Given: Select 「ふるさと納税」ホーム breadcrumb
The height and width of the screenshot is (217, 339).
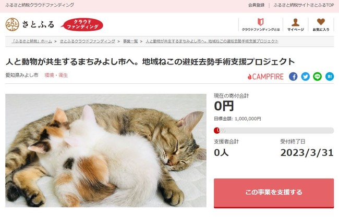Looking at the screenshot, I should point(32,41).
